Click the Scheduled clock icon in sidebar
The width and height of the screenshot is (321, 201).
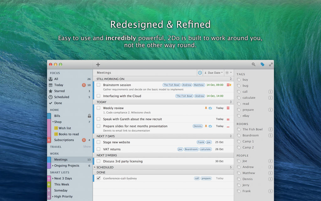pos(50,97)
